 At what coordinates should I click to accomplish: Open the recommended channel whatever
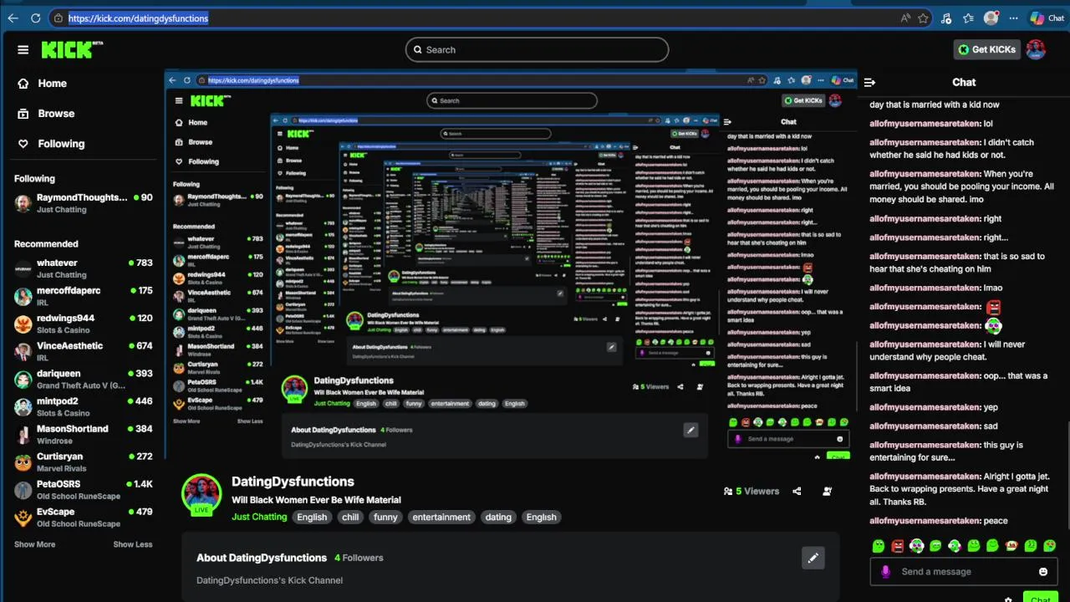[x=84, y=268]
